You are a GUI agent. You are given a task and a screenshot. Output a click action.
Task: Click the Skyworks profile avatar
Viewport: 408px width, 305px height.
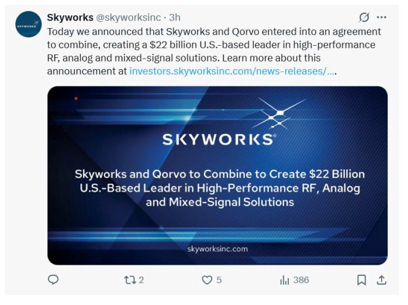tap(28, 25)
